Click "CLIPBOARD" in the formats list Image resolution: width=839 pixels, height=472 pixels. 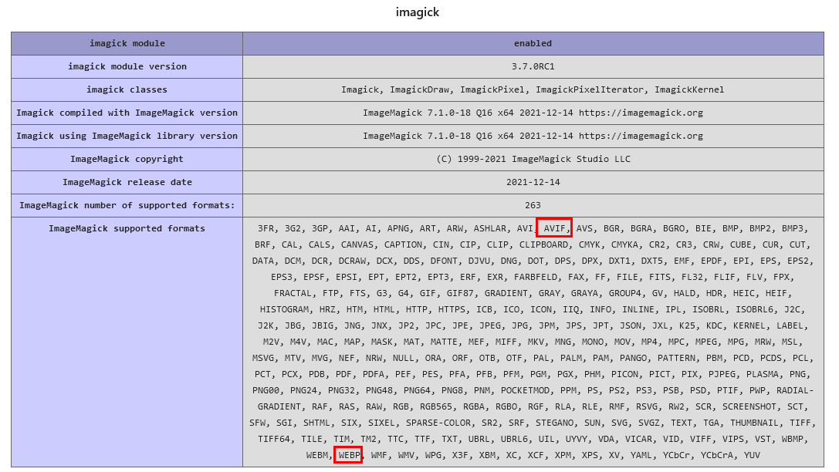point(543,244)
